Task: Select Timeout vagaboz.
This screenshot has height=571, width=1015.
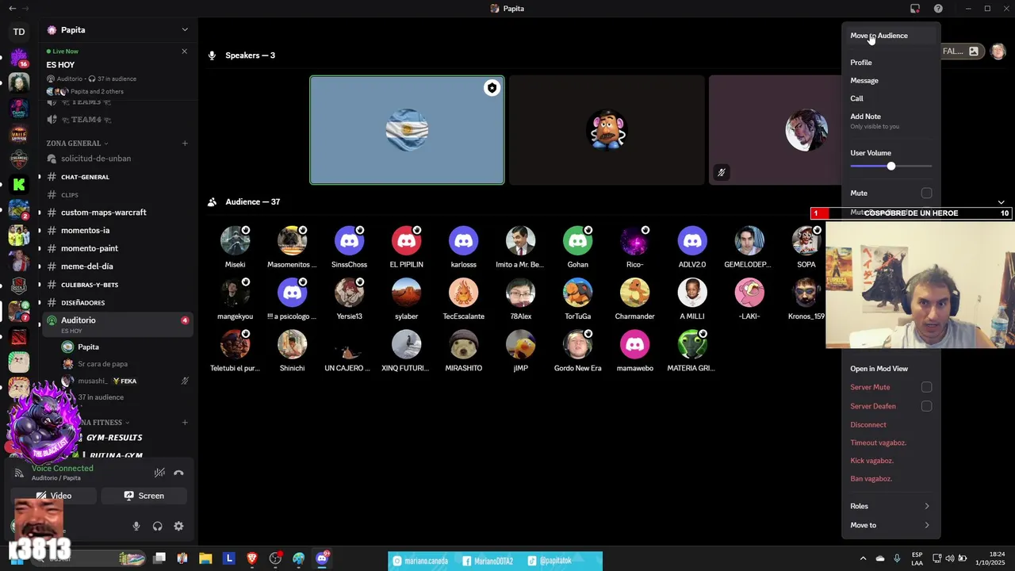Action: click(891, 443)
